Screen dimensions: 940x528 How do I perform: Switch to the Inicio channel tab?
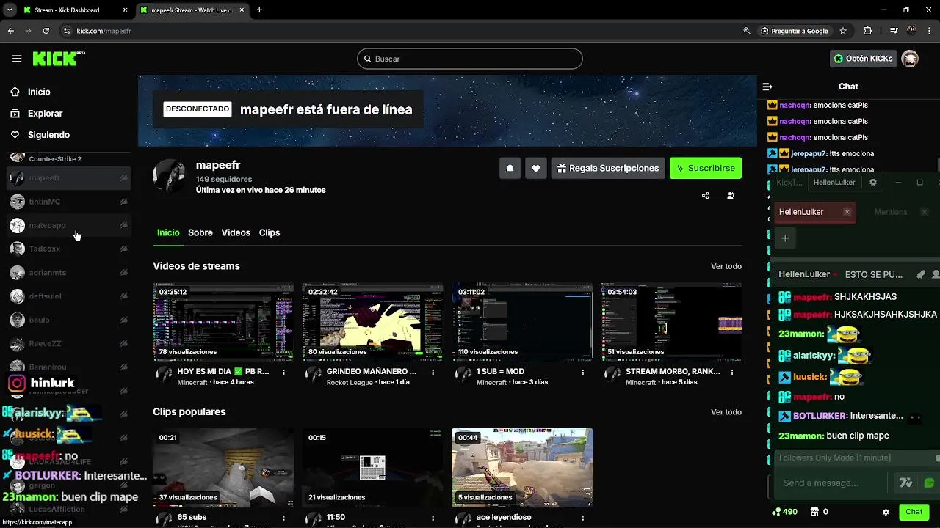(x=168, y=232)
